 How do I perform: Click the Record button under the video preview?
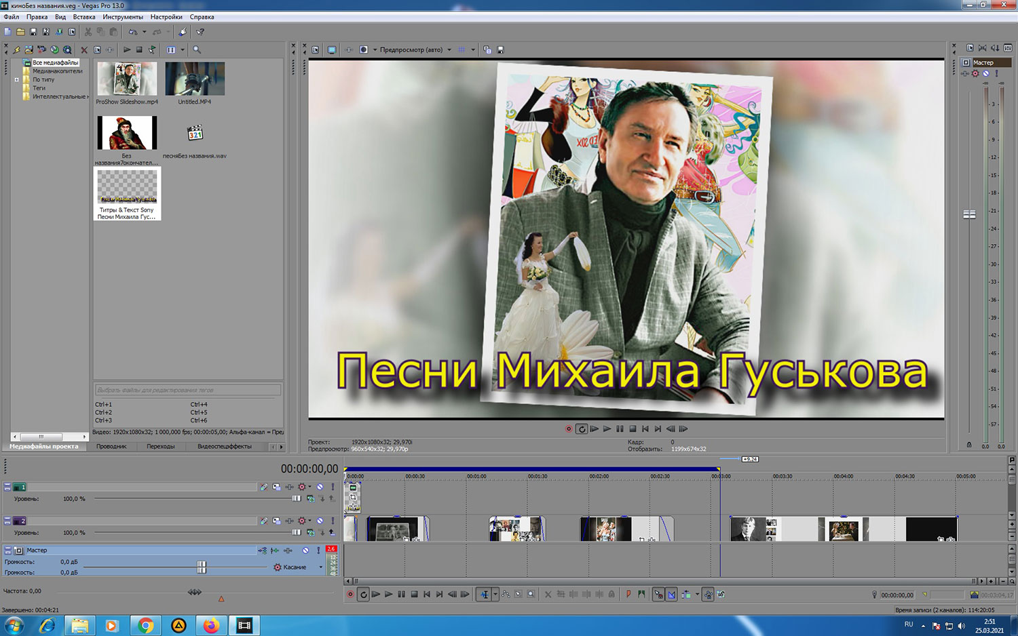pyautogui.click(x=569, y=429)
